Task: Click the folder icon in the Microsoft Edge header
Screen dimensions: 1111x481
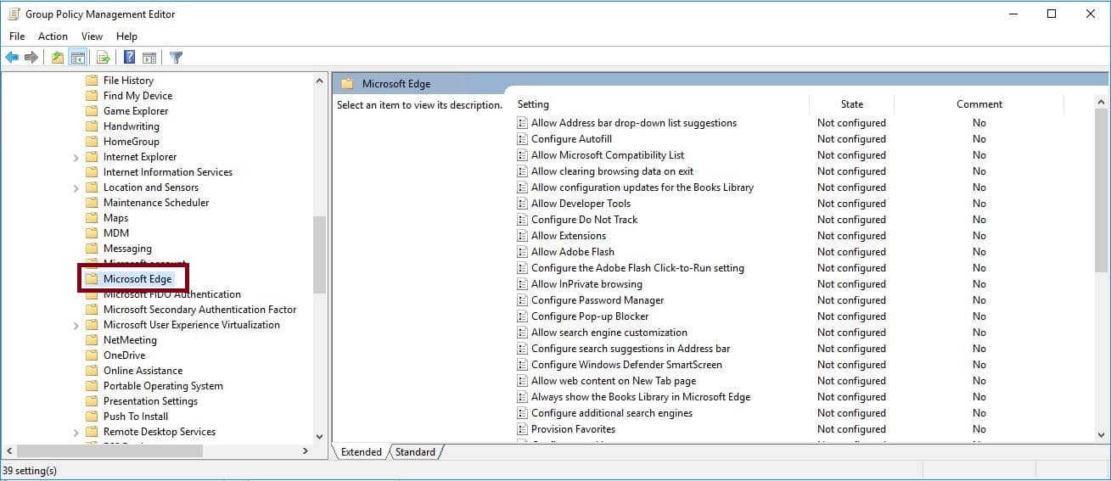Action: [346, 84]
